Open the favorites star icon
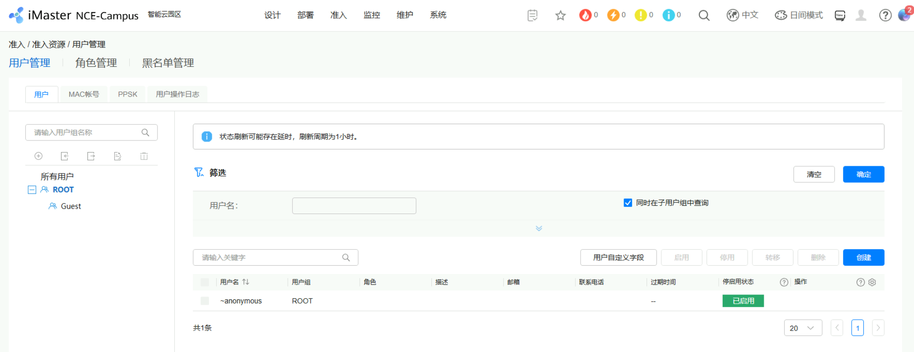This screenshot has height=352, width=914. (x=560, y=16)
